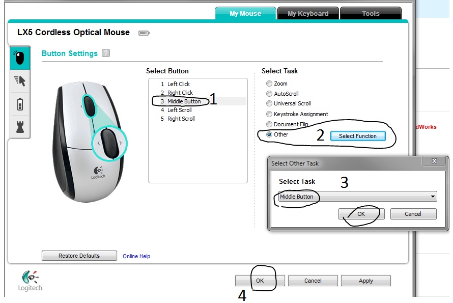Image resolution: width=453 pixels, height=303 pixels.
Task: Click the highlighted scroll wheel on mouse image
Action: (109, 144)
